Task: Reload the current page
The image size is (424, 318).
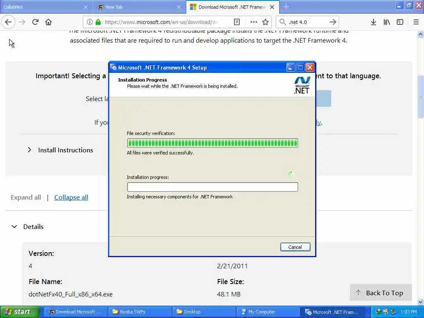Action: point(35,22)
